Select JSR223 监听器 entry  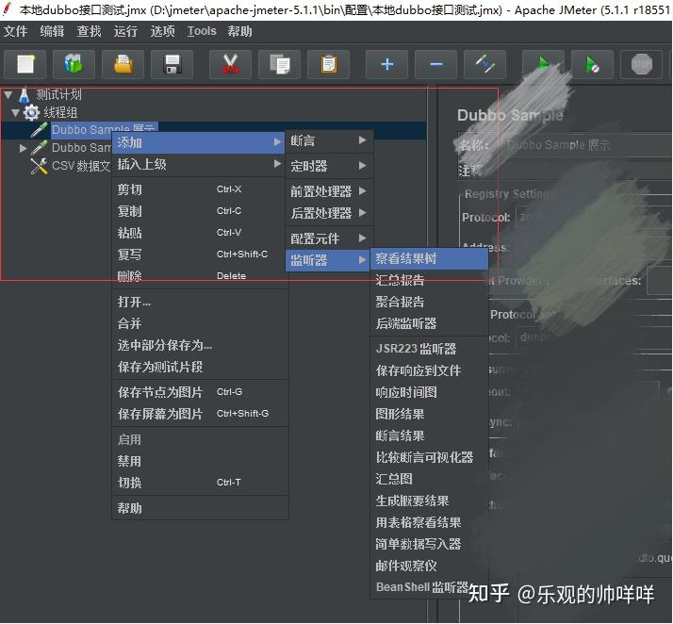(429, 349)
